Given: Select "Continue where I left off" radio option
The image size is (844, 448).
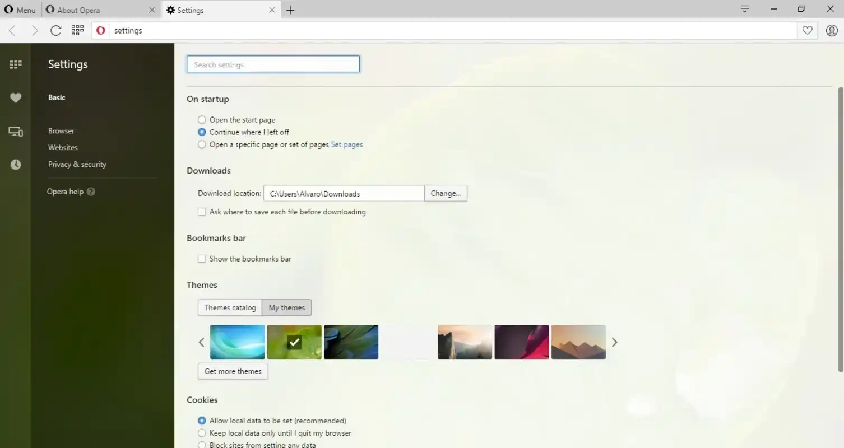Looking at the screenshot, I should pyautogui.click(x=202, y=132).
